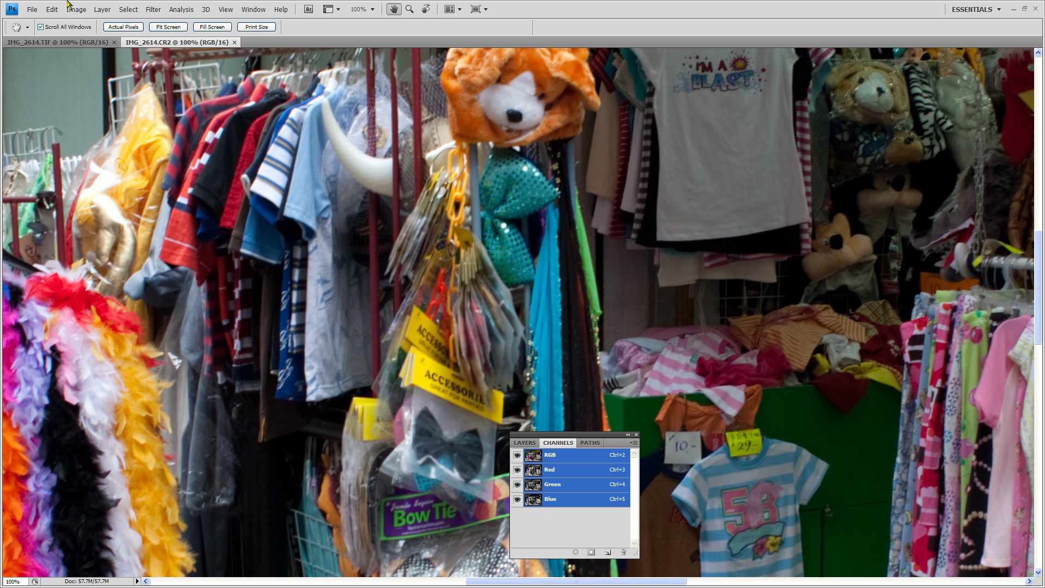
Task: Close the IMG_2614.TIF document tab
Action: point(114,42)
